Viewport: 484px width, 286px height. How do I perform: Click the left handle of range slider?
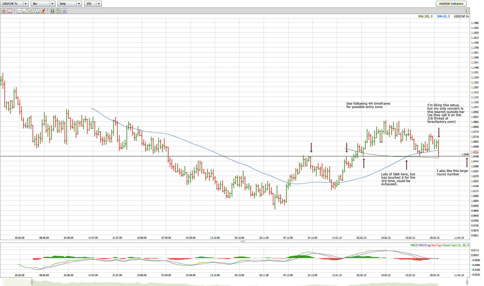pos(32,282)
